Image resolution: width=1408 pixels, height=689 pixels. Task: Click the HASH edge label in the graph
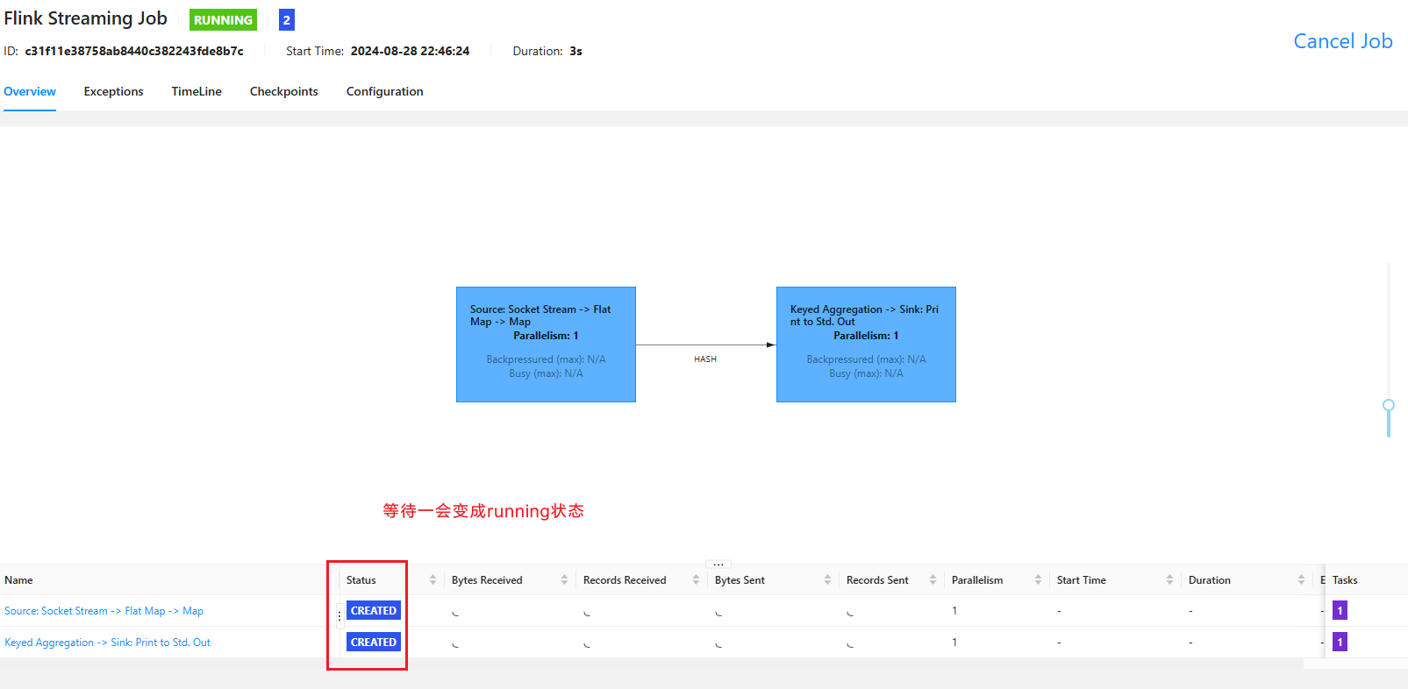(705, 359)
